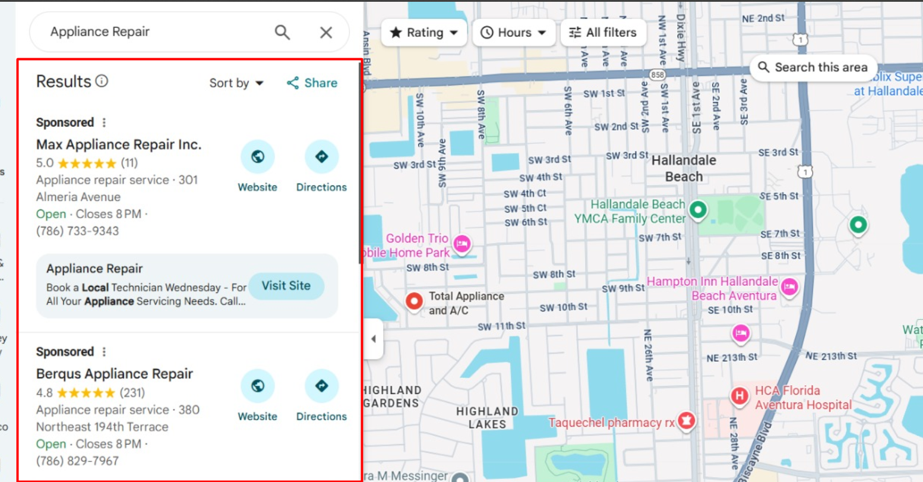Open the Results info icon

102,81
